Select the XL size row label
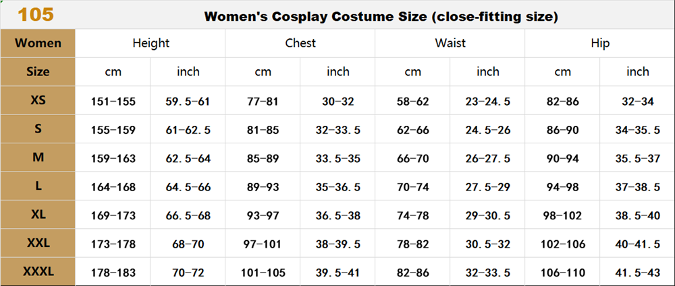 (x=38, y=214)
